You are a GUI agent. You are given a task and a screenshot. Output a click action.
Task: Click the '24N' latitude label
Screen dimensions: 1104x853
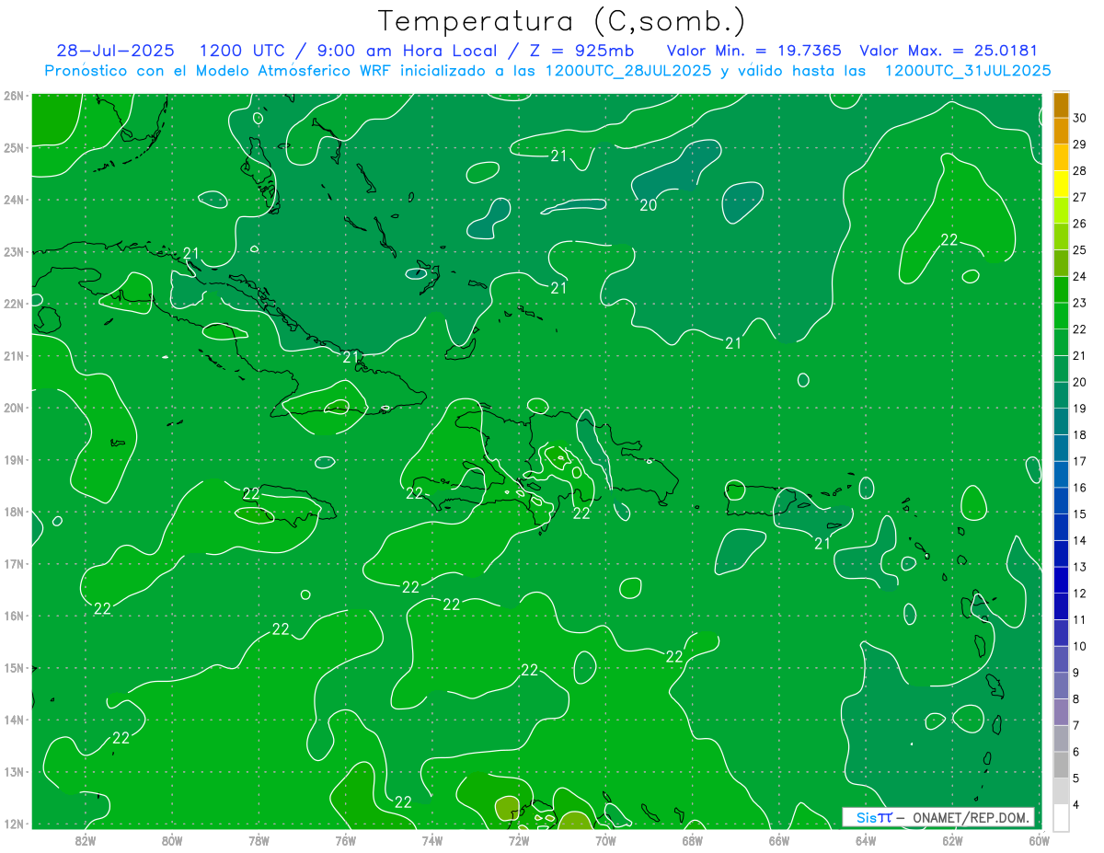[x=14, y=200]
